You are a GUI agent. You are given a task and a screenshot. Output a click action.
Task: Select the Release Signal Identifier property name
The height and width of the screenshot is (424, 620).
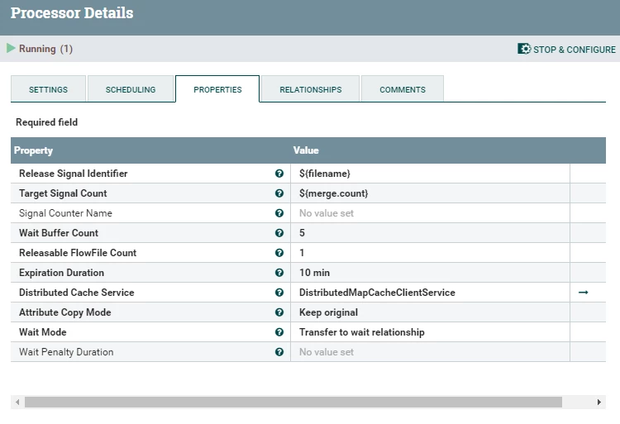coord(73,174)
